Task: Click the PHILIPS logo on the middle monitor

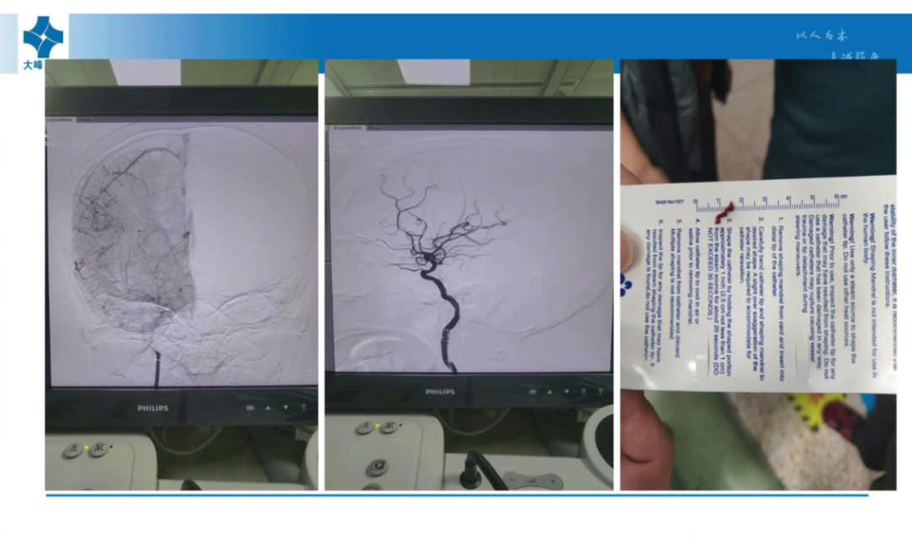Action: coord(440,391)
